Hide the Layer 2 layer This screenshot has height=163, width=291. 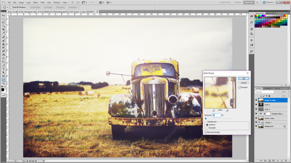256,105
